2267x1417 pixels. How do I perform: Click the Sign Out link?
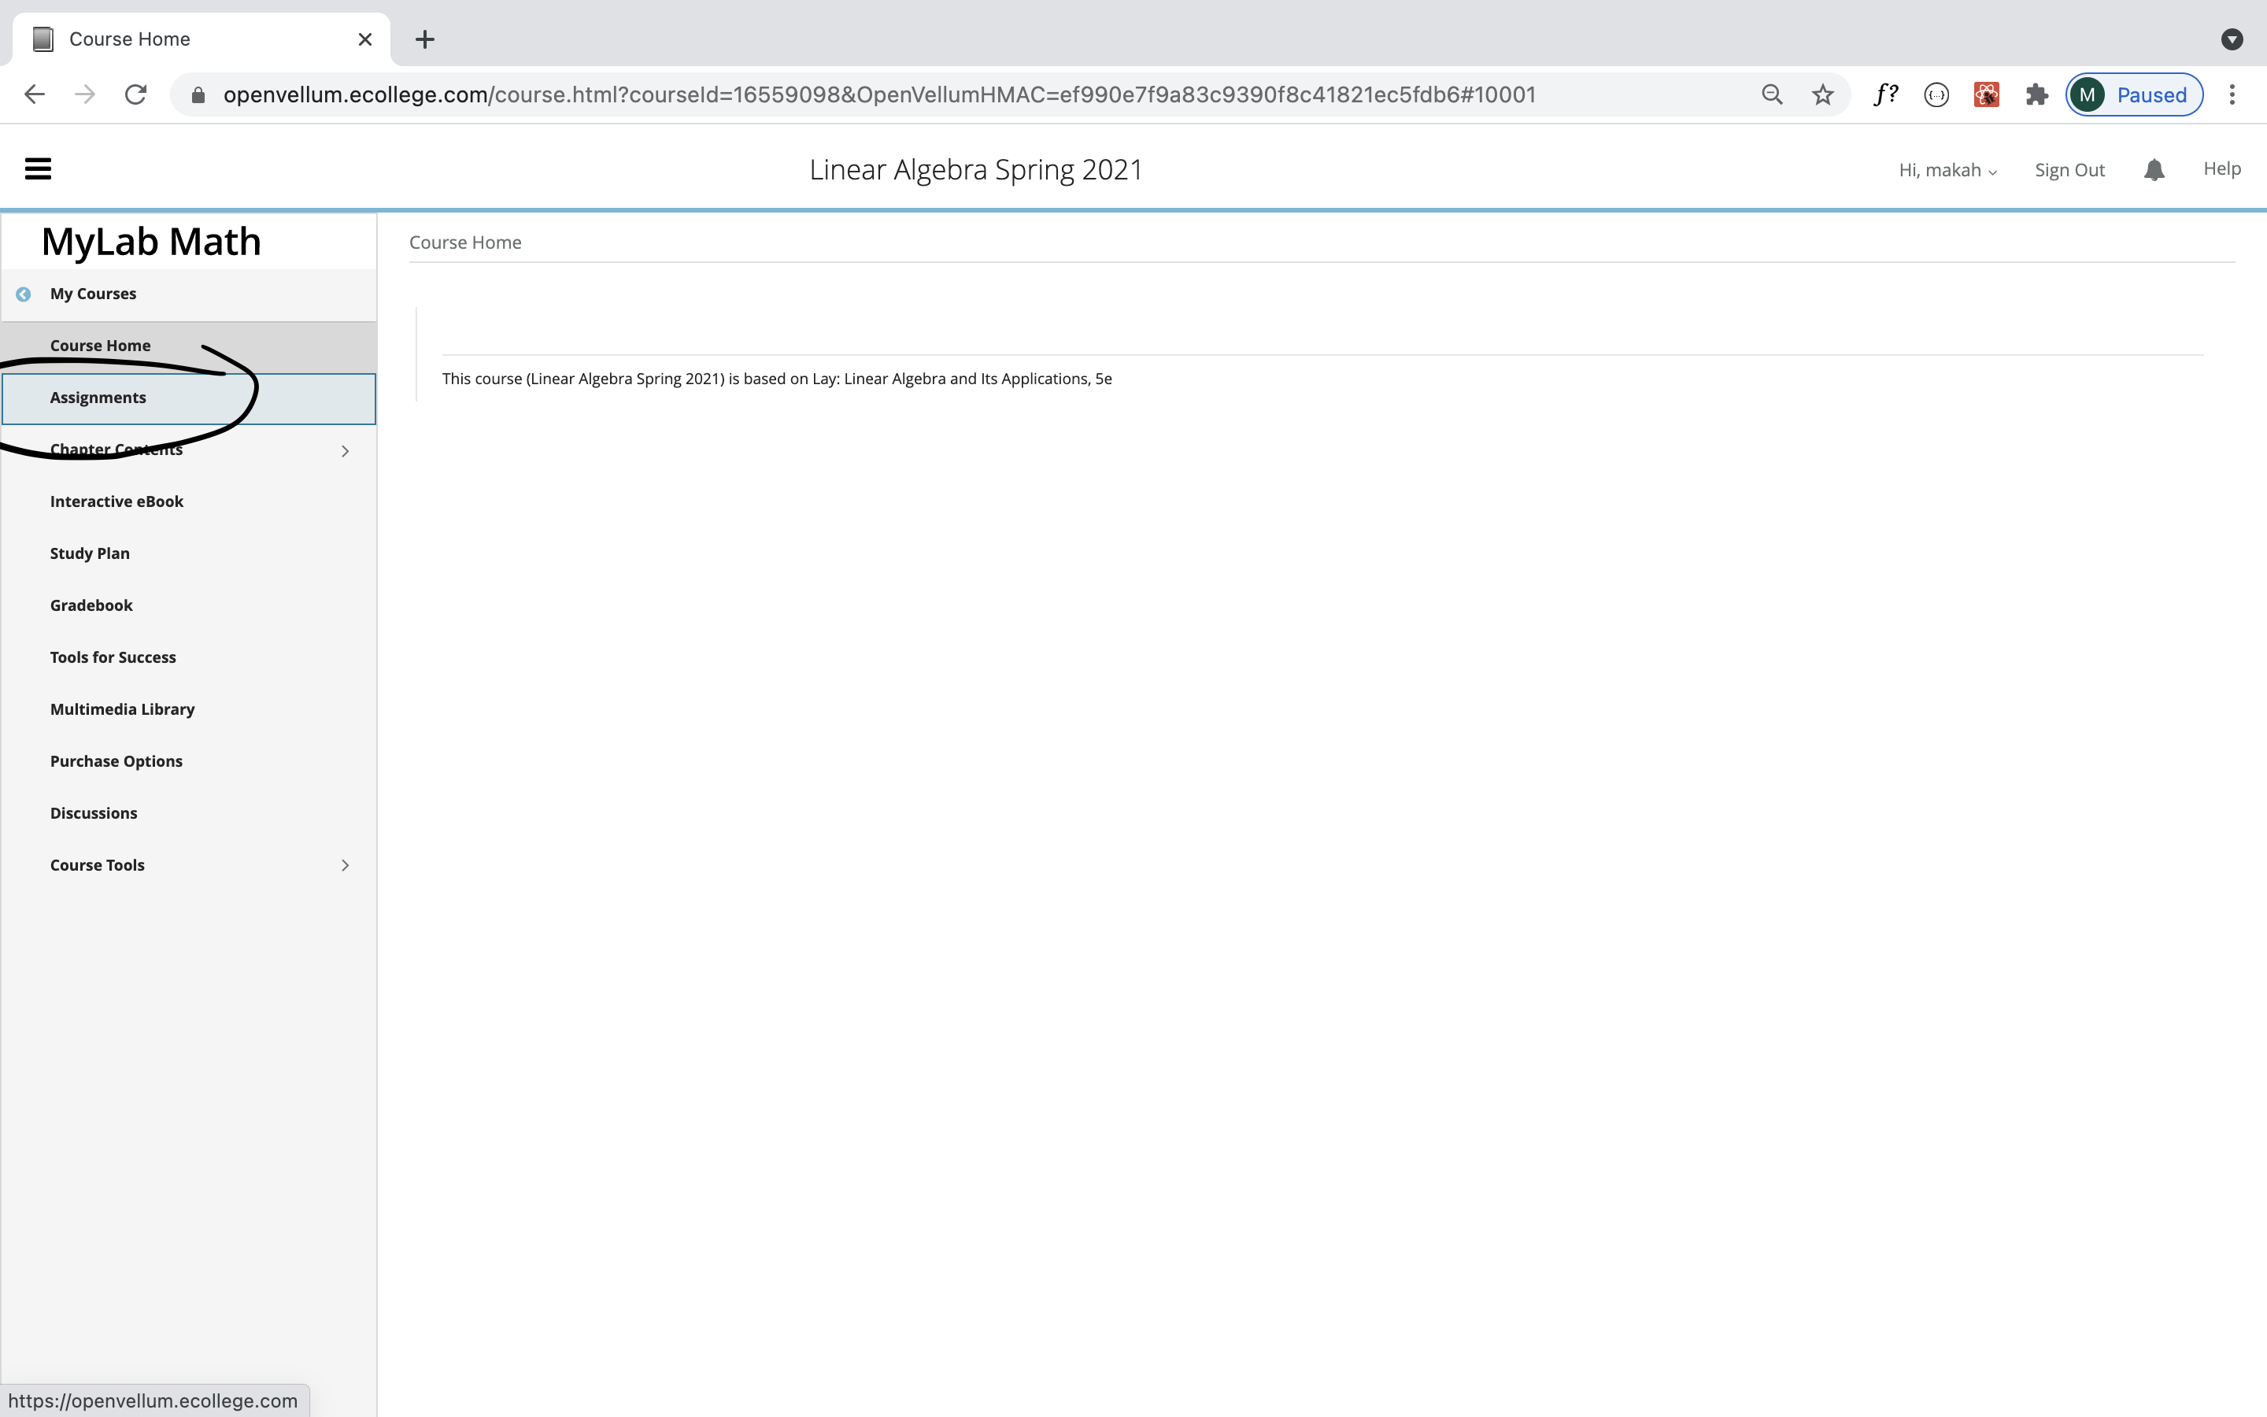point(2069,171)
